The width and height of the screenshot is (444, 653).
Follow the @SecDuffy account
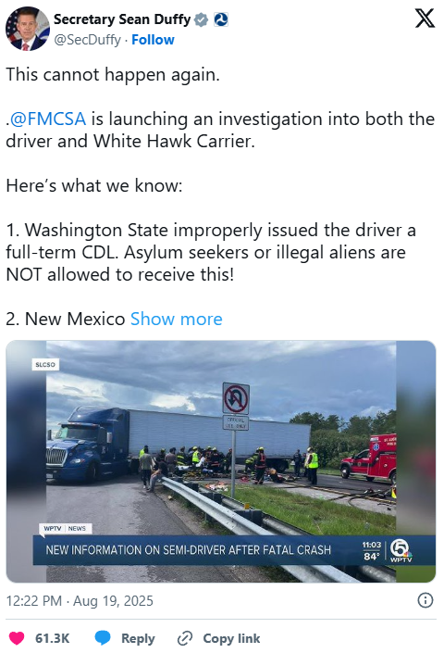click(x=153, y=40)
